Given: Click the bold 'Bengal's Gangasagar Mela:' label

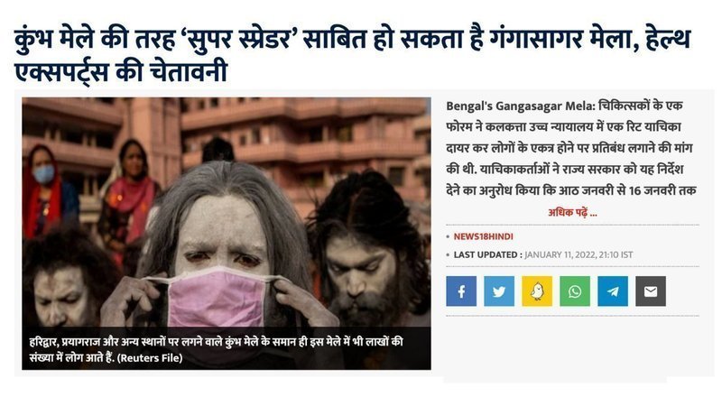Looking at the screenshot, I should (x=521, y=106).
